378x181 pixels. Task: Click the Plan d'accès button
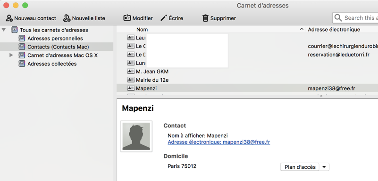[x=300, y=167]
